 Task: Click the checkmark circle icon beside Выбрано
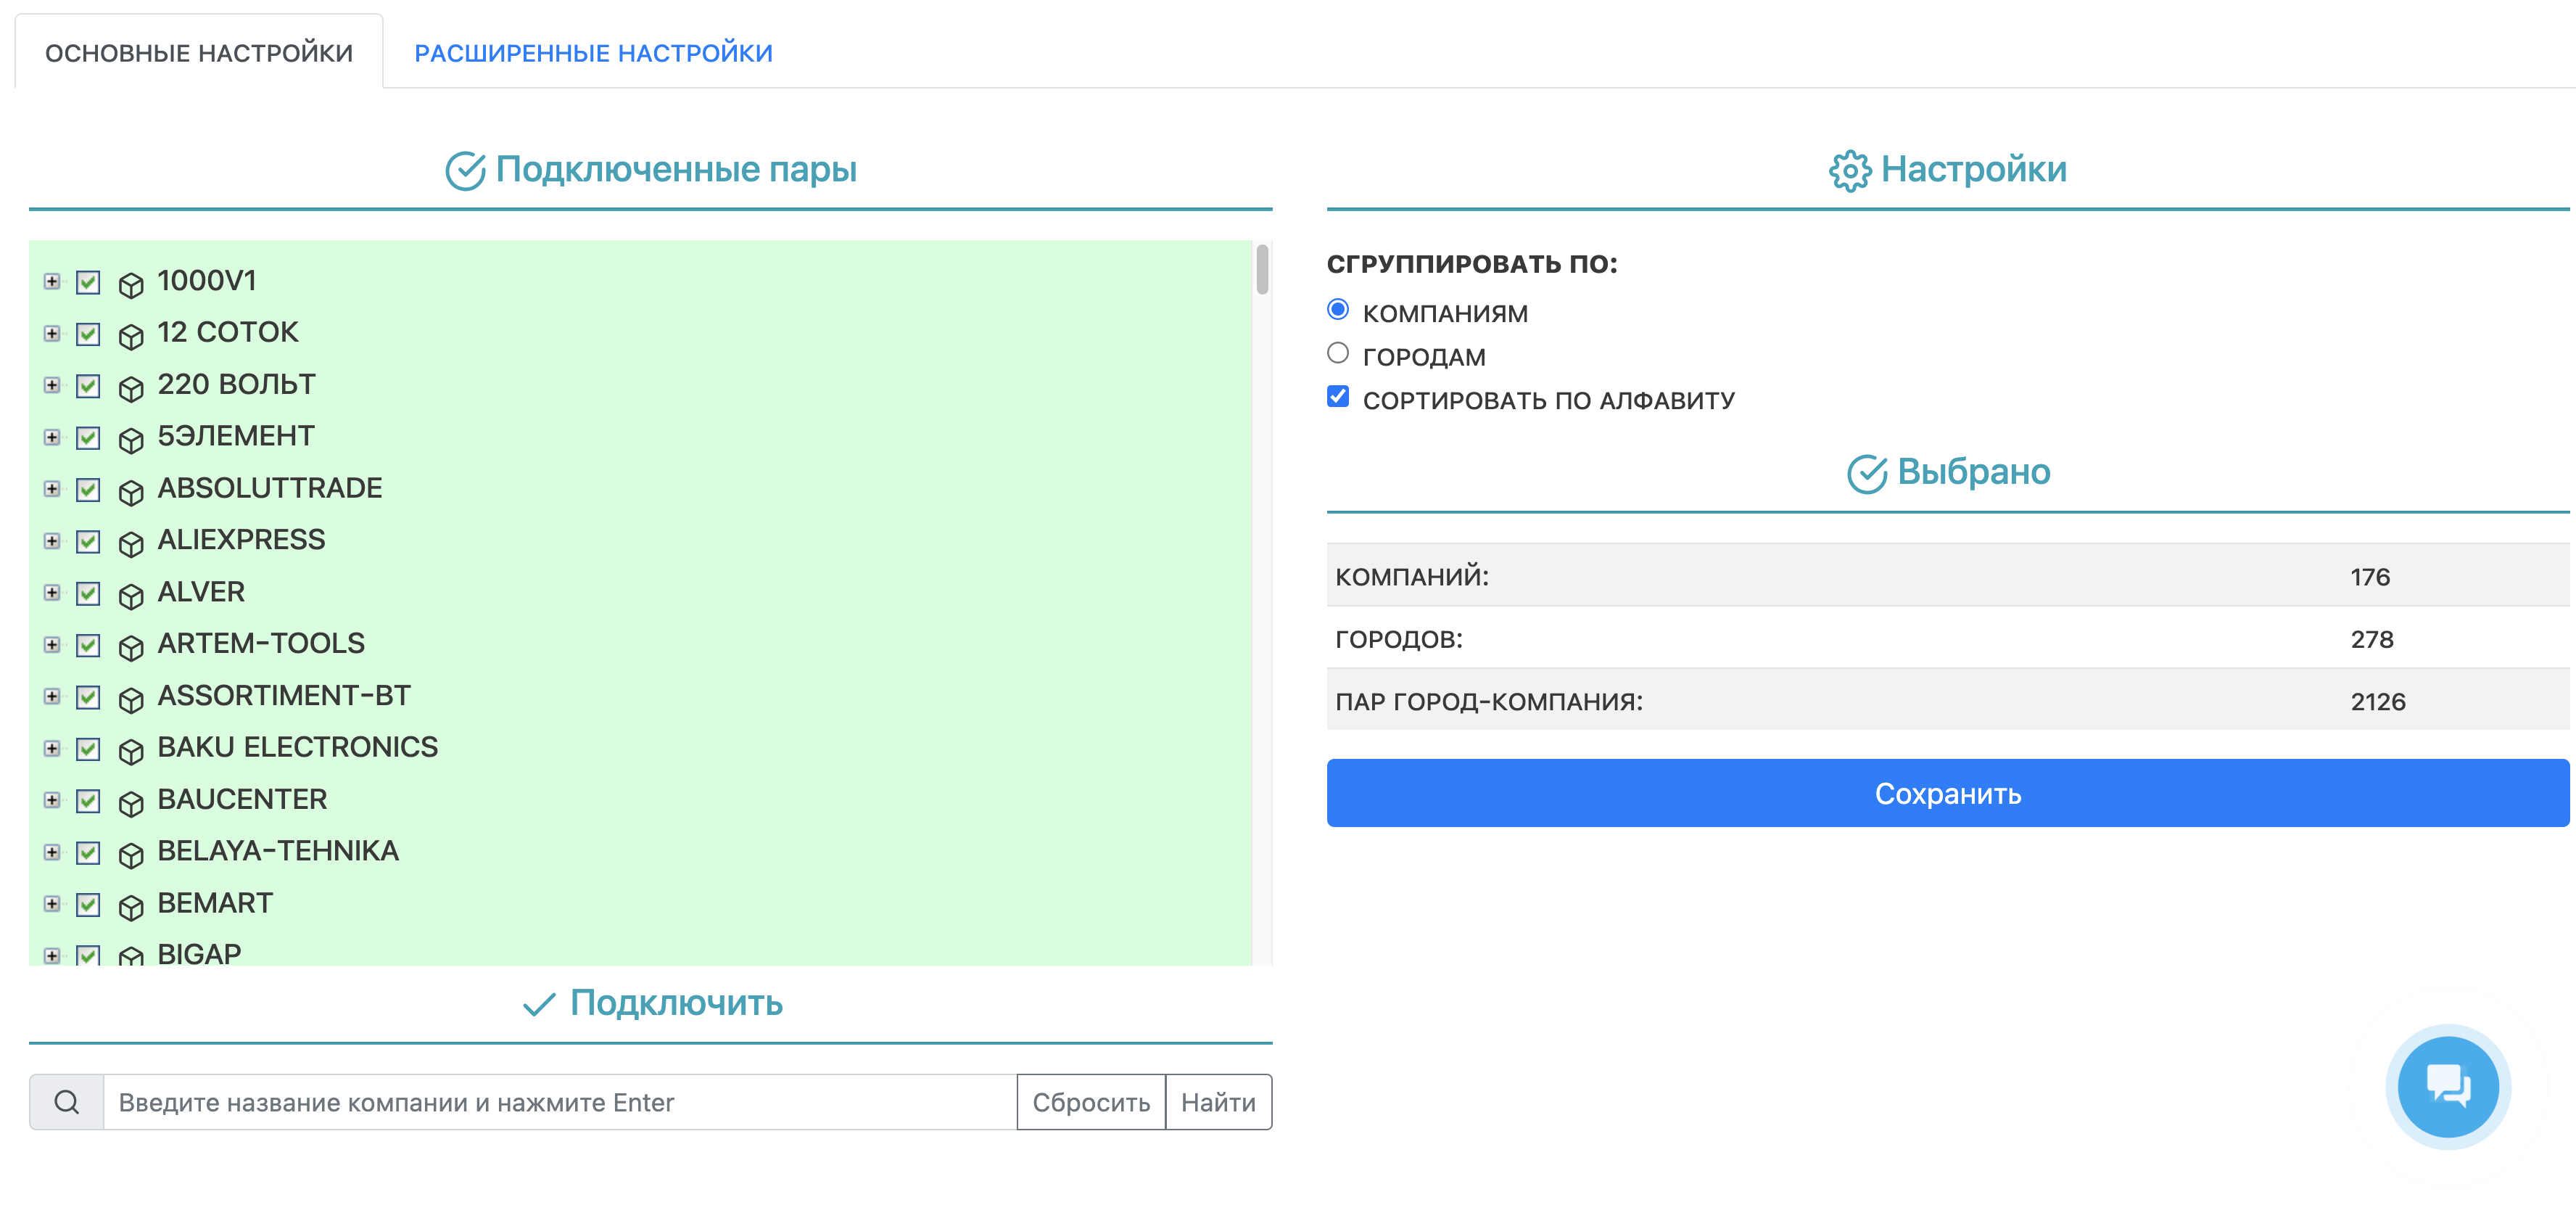coord(1866,474)
